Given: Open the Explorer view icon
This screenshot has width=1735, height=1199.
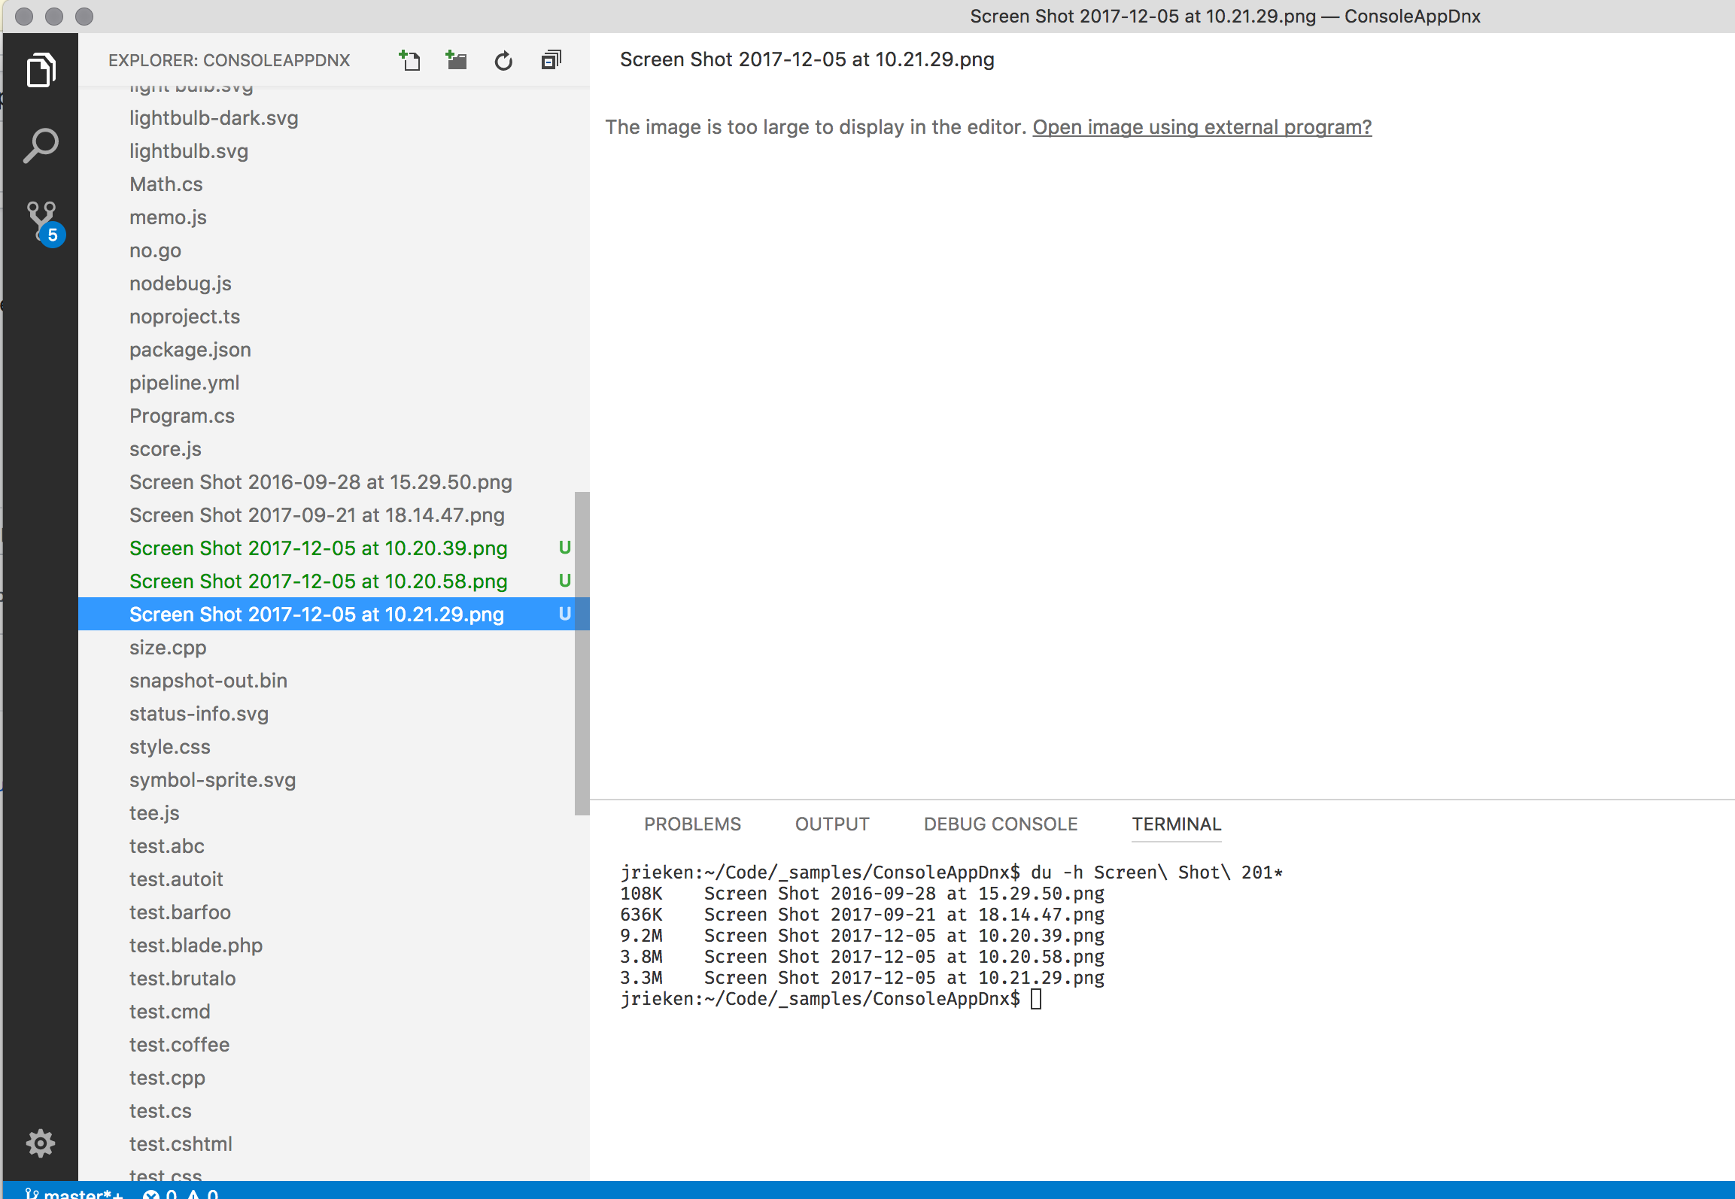Looking at the screenshot, I should pos(41,69).
